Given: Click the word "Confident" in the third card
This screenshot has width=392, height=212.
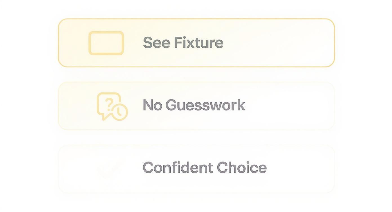Looking at the screenshot, I should (x=178, y=167).
